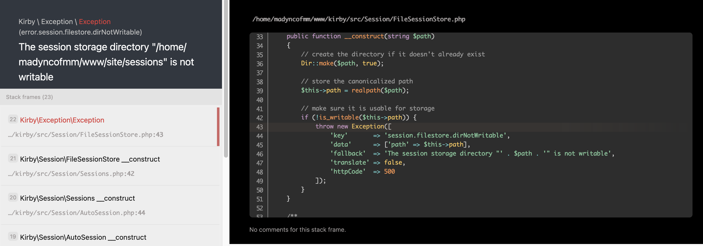This screenshot has height=246, width=703.
Task: Select stack frame 19 AutoSession __construct
Action: click(x=110, y=236)
